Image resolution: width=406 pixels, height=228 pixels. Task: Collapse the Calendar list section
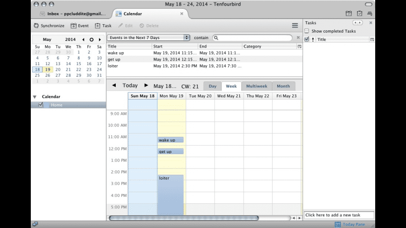point(35,97)
